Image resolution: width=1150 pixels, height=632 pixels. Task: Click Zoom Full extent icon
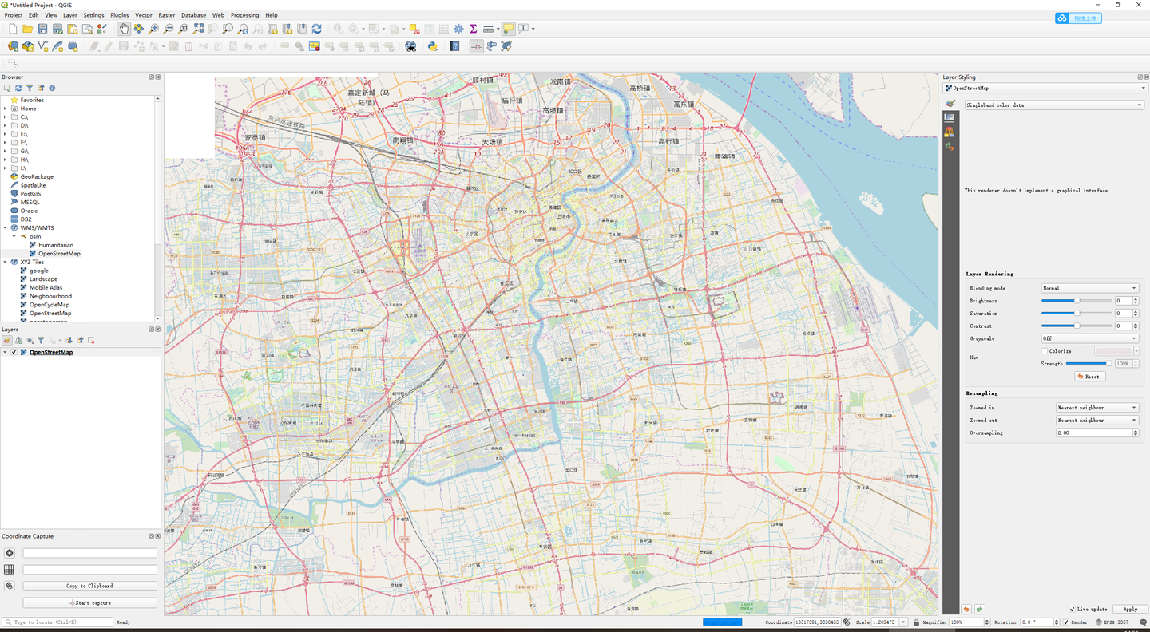[198, 28]
